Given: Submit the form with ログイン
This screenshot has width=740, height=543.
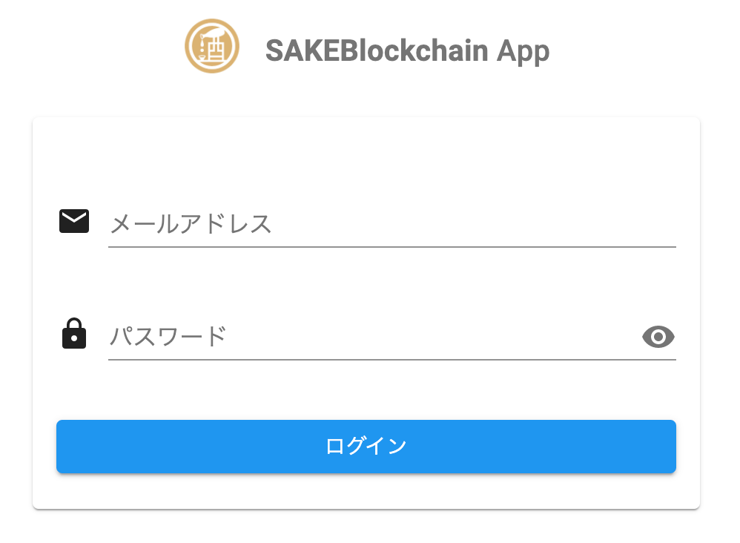Looking at the screenshot, I should (366, 447).
